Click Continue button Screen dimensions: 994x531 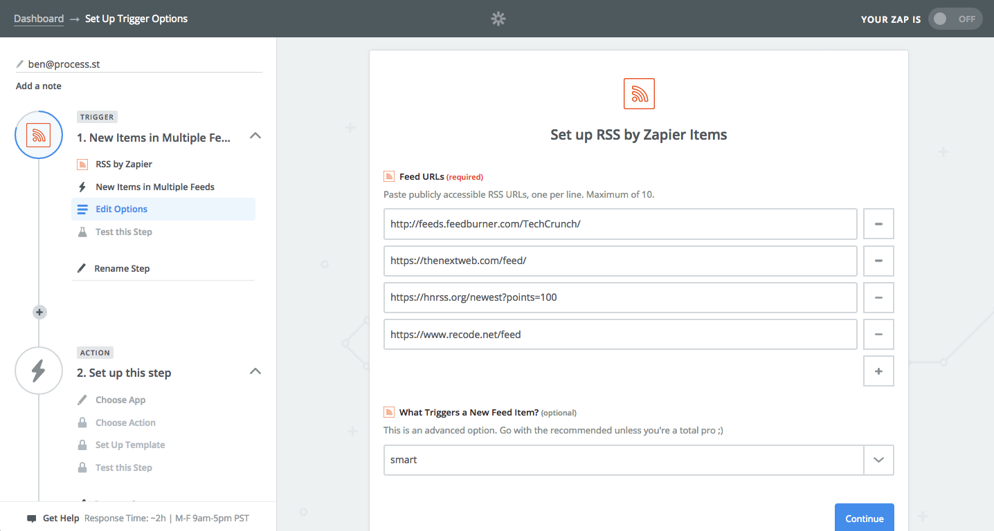point(864,519)
